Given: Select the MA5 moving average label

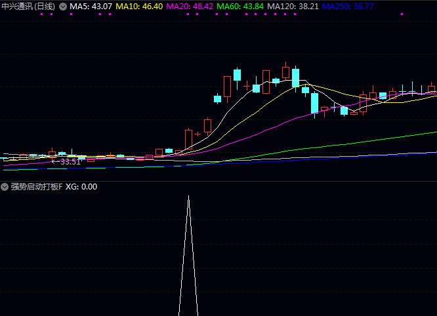Looking at the screenshot, I should pos(91,7).
